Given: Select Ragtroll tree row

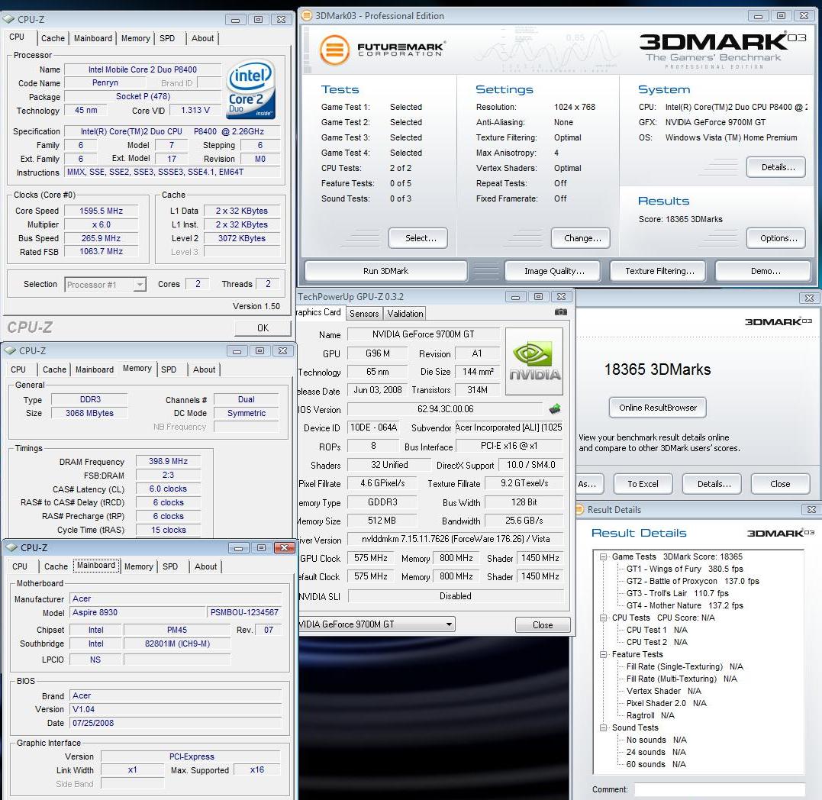Looking at the screenshot, I should pyautogui.click(x=650, y=715).
